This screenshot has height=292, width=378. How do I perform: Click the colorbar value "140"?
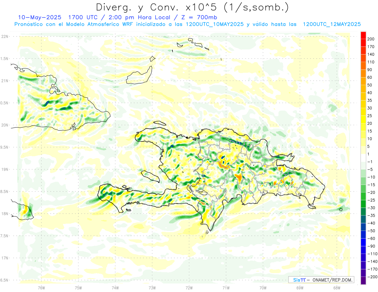tap(371, 54)
